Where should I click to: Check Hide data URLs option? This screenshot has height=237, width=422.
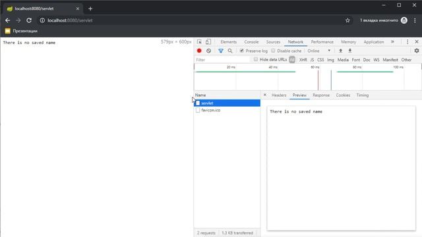coord(256,59)
